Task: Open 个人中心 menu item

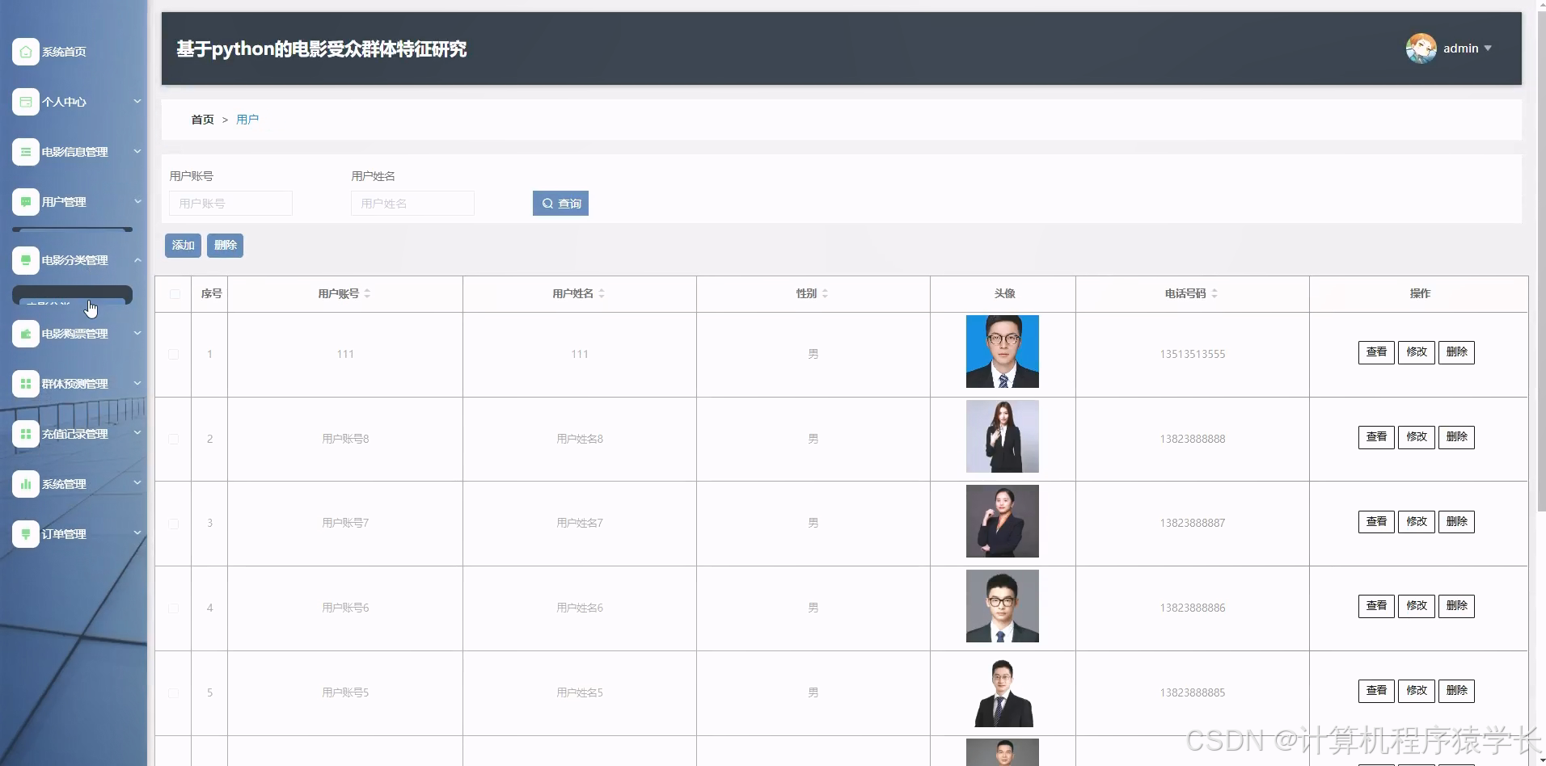Action: [x=64, y=102]
